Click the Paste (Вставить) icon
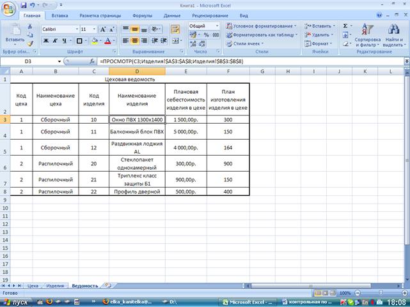410x307 pixels. (13, 31)
